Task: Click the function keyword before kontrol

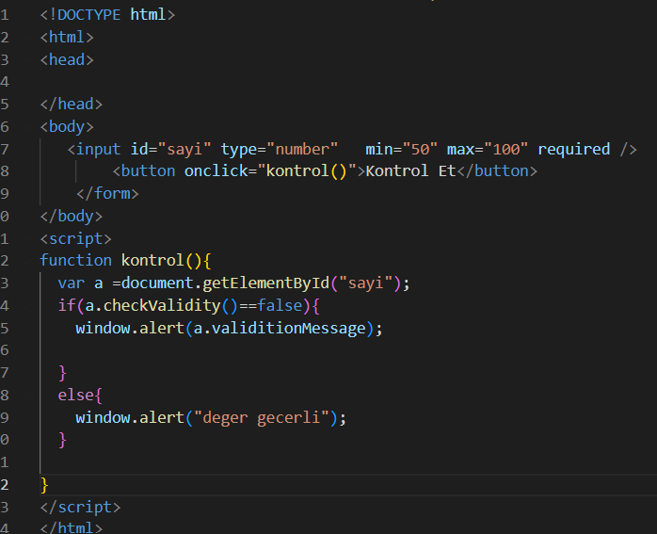Action: click(x=75, y=261)
